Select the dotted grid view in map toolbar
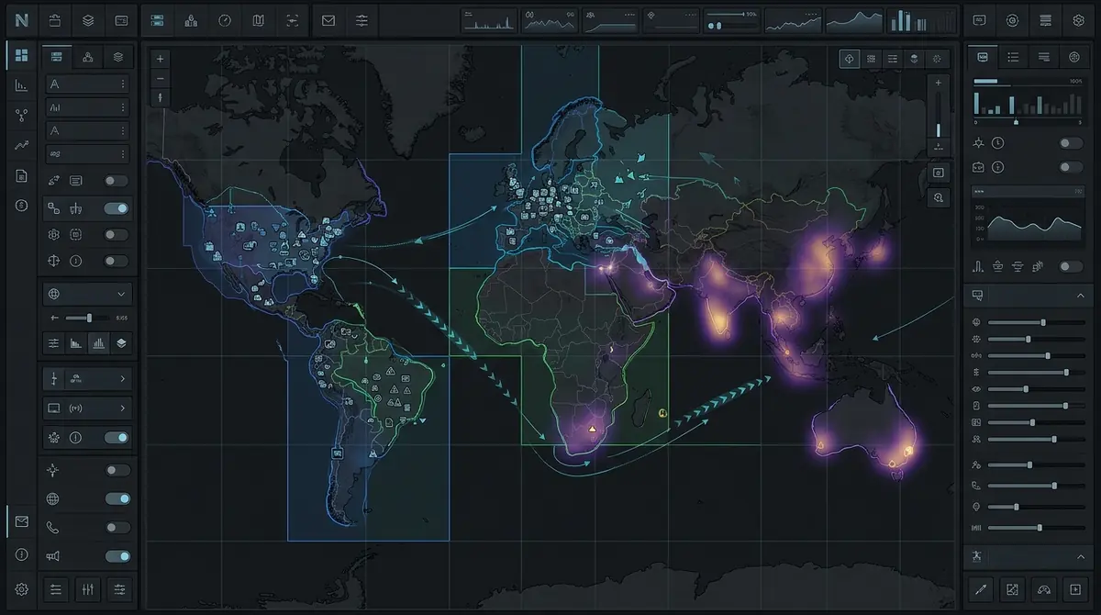Image resolution: width=1101 pixels, height=615 pixels. point(871,58)
